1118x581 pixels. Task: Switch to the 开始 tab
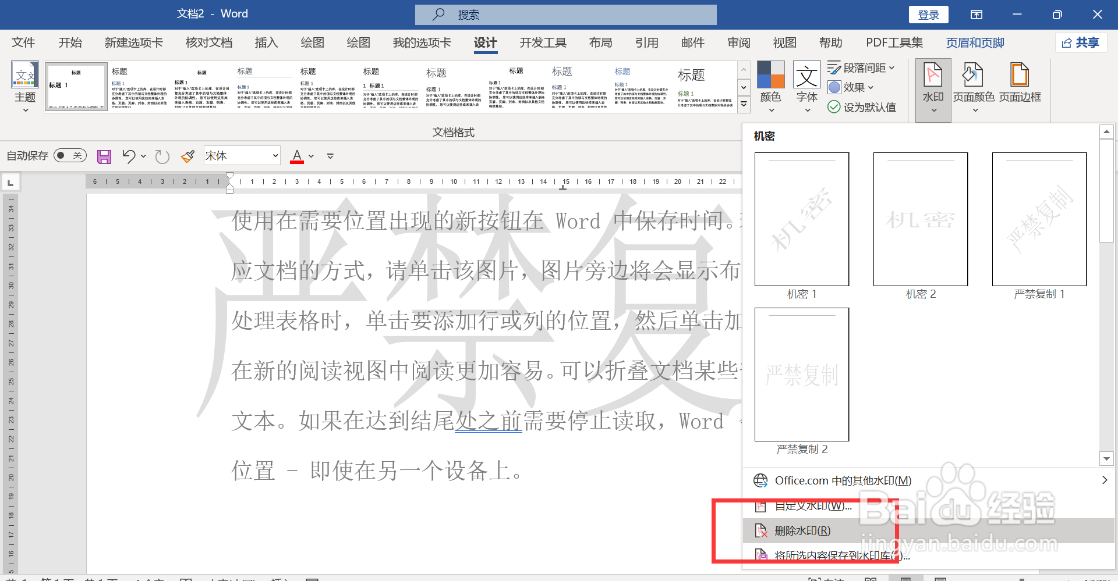click(70, 42)
